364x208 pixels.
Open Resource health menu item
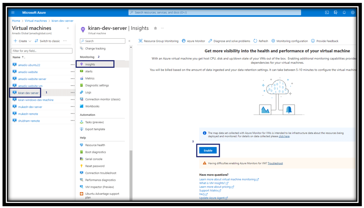pos(95,145)
